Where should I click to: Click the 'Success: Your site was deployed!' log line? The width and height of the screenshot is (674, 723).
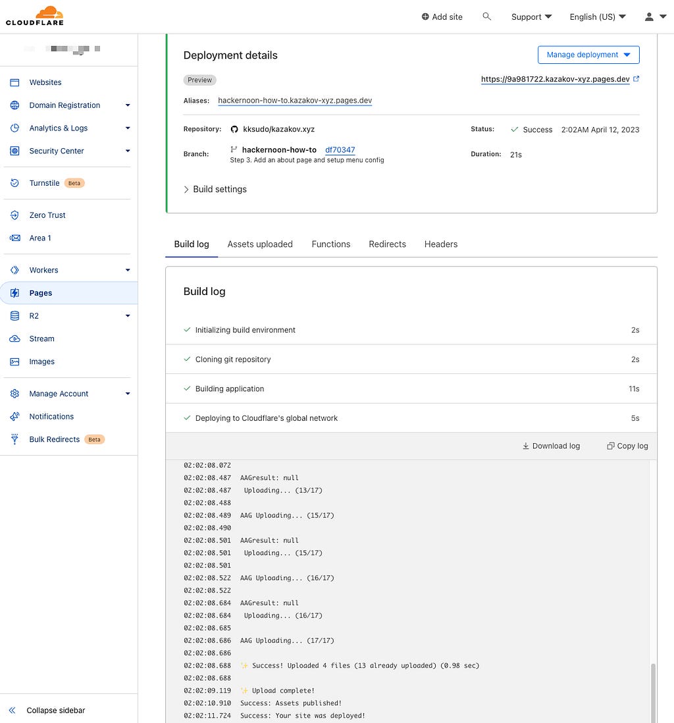302,716
